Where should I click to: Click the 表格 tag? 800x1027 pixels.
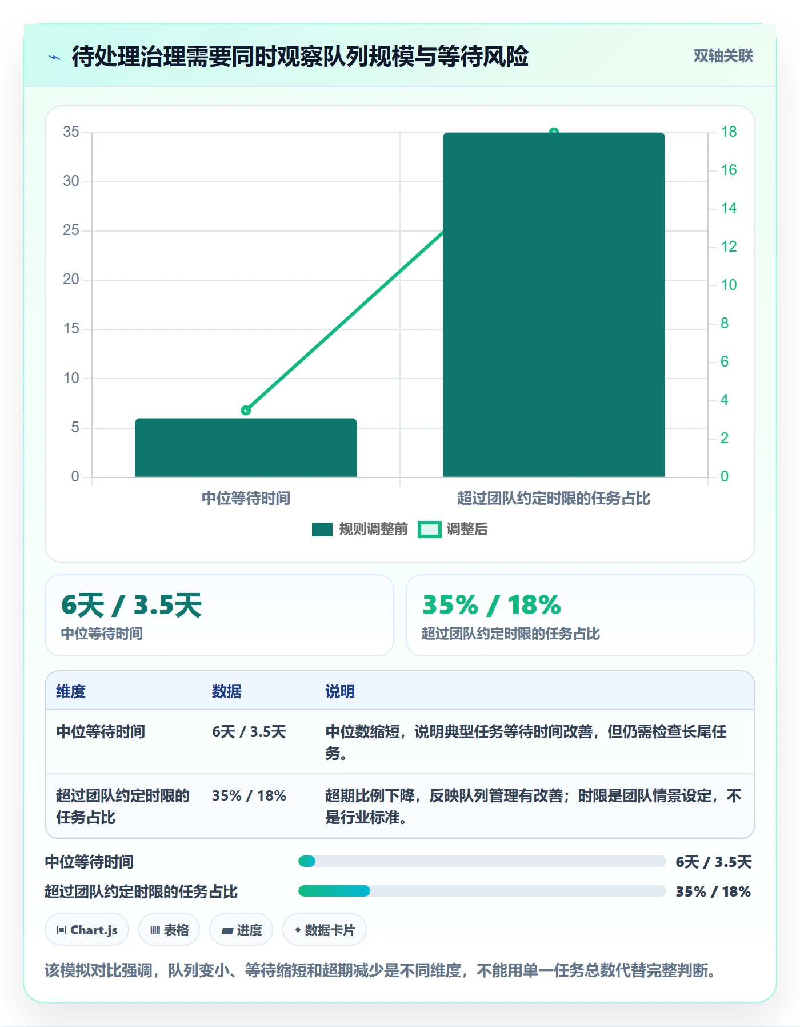[x=169, y=930]
